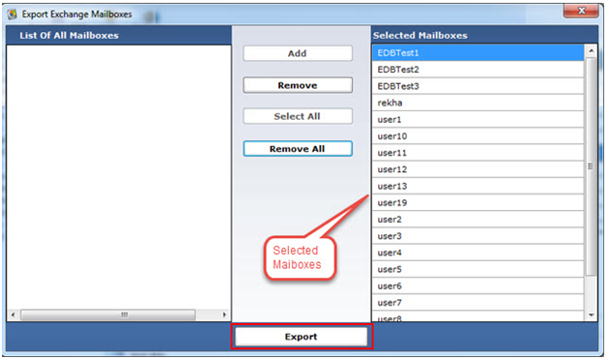Select the rekha mailbox
This screenshot has width=607, height=359.
pos(477,103)
